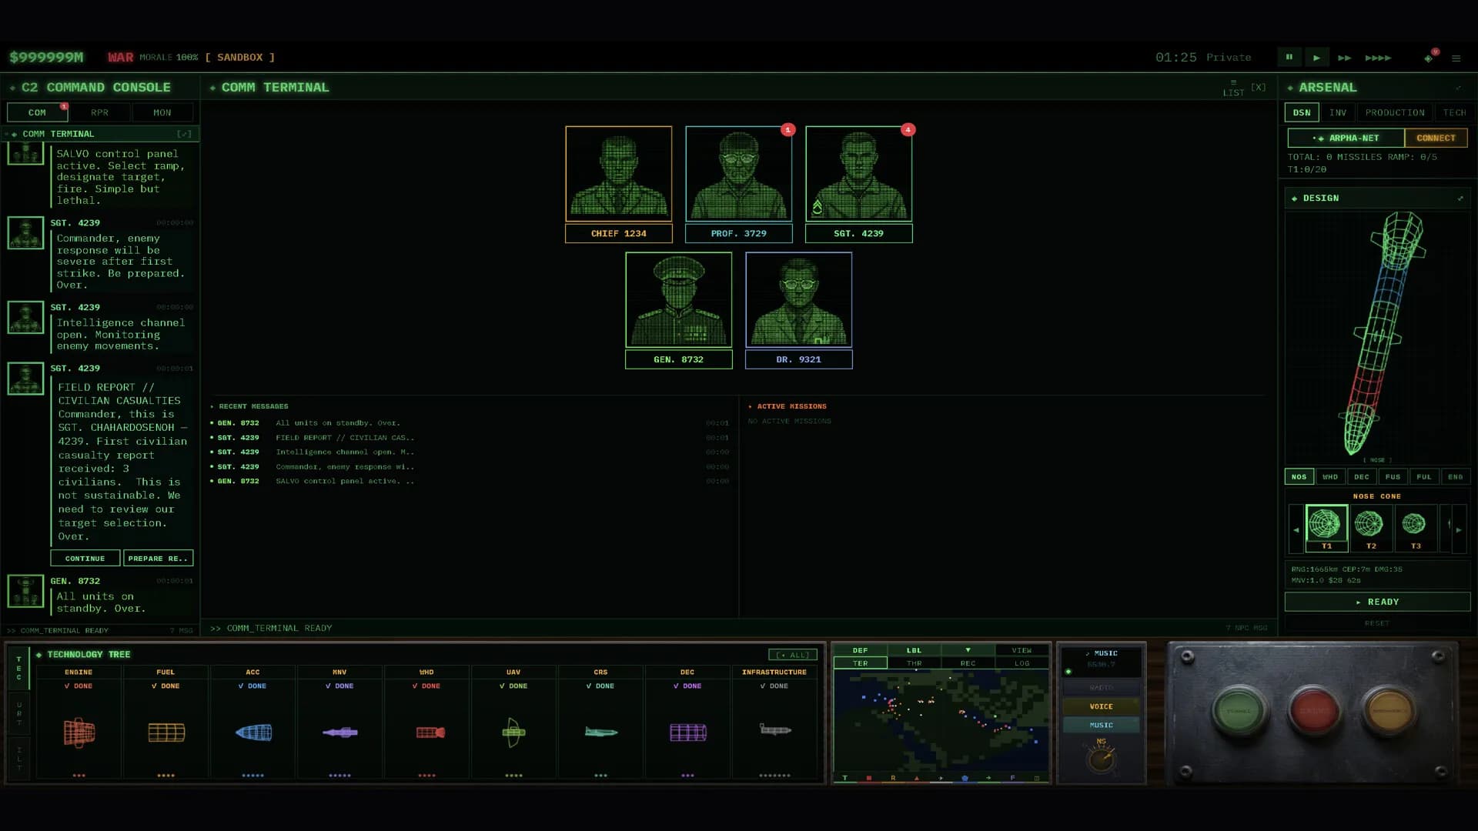Open 'SALVO control panel active' recent message
Image resolution: width=1478 pixels, height=831 pixels.
pyautogui.click(x=470, y=481)
